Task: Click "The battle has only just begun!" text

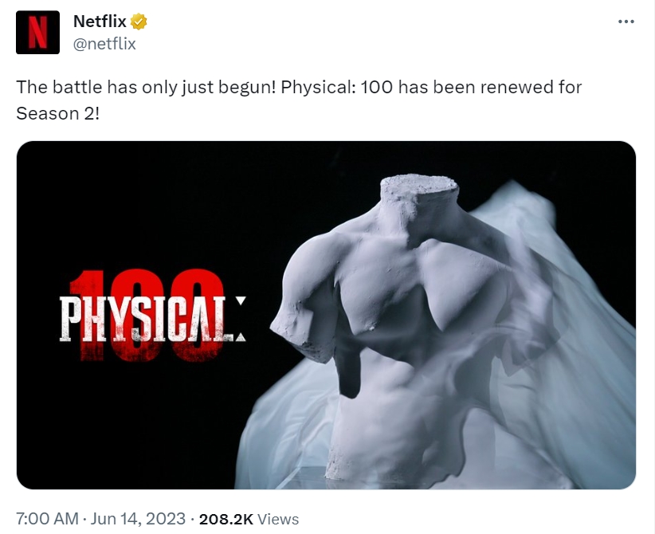Action: click(x=146, y=88)
